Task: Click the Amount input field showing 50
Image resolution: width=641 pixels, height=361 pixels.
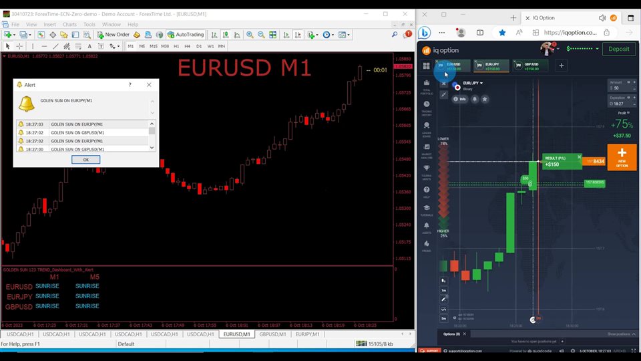Action: [x=622, y=86]
